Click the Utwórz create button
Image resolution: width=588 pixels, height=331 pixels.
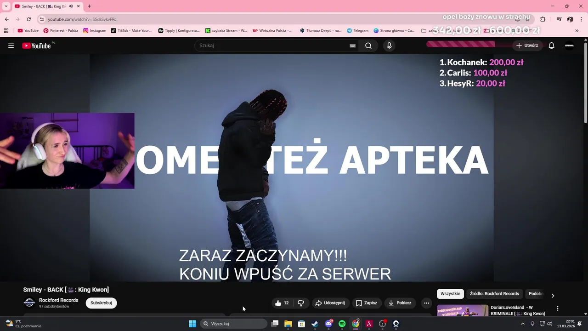(527, 46)
